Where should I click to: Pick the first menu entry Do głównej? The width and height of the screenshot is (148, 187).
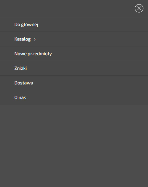[26, 24]
